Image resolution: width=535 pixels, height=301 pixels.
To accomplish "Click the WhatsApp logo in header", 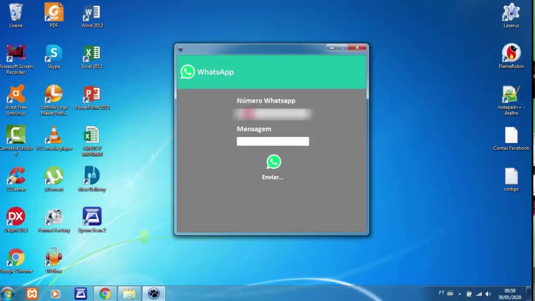I will (188, 72).
